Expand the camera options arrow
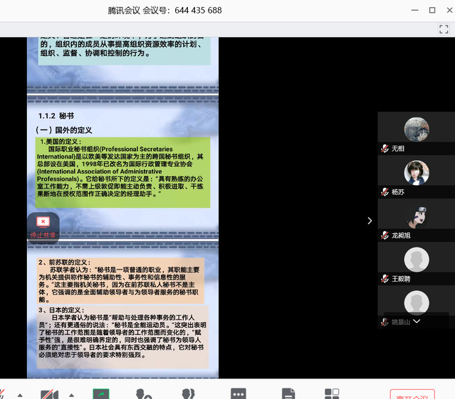The height and width of the screenshot is (399, 455). [x=71, y=395]
